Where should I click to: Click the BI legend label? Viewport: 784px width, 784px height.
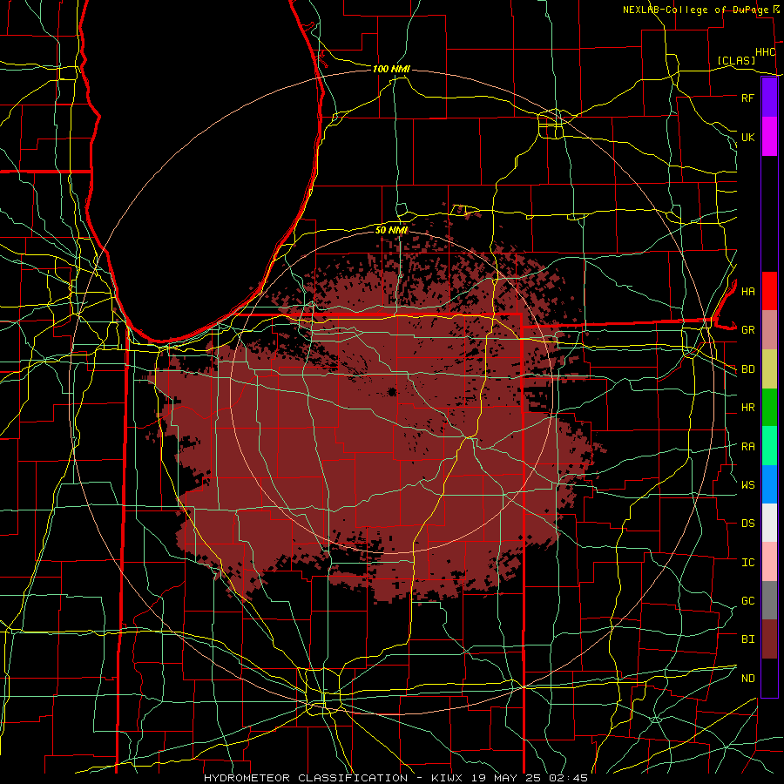[x=747, y=639]
